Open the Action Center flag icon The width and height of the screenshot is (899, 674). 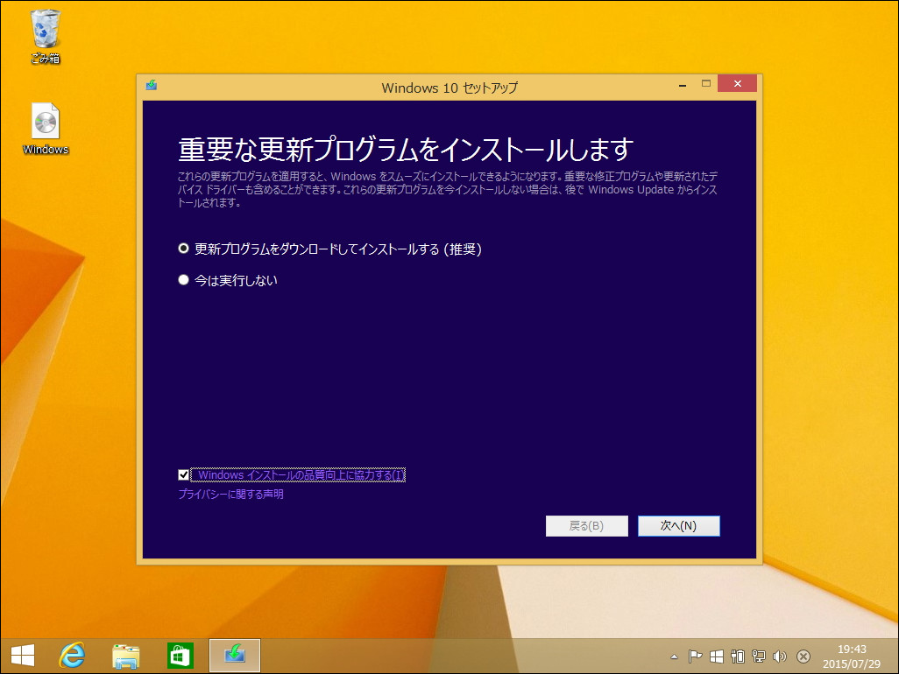point(694,656)
